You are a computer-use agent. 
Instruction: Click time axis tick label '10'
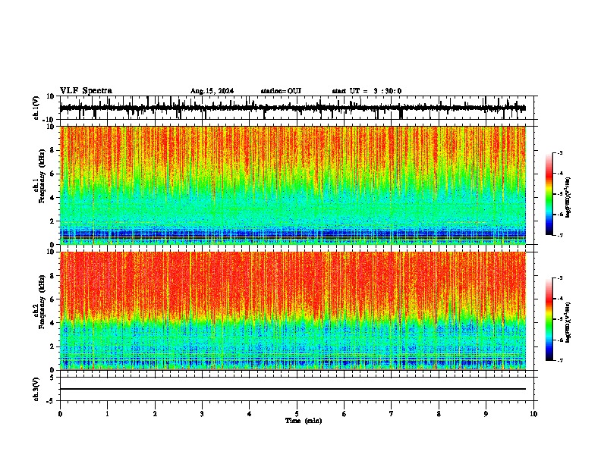533,414
